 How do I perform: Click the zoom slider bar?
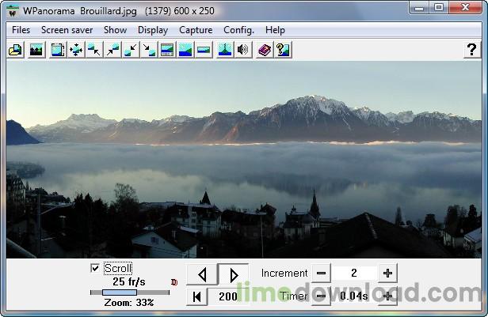pyautogui.click(x=130, y=292)
